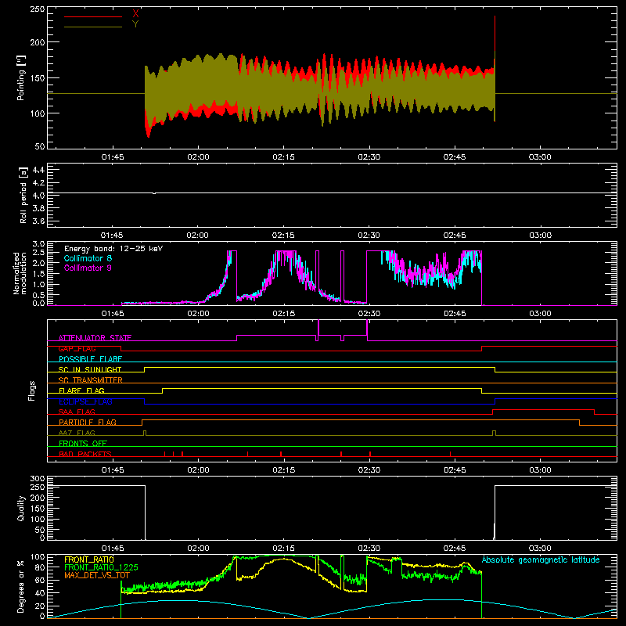Click the Roll period axis title
Viewport: 626px width, 626px height.
click(x=23, y=195)
